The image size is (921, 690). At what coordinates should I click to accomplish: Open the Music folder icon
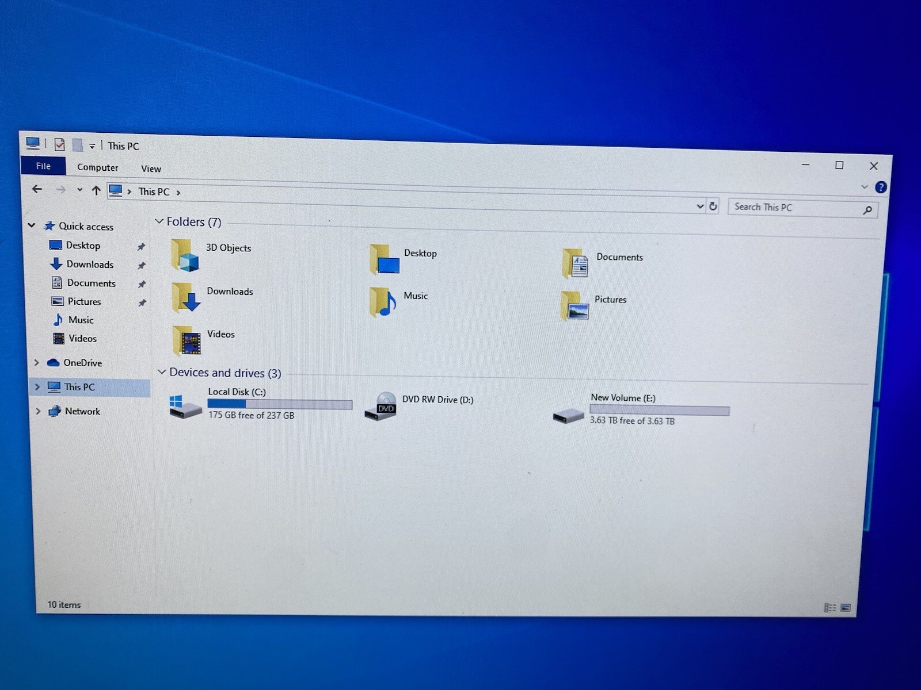click(x=383, y=302)
